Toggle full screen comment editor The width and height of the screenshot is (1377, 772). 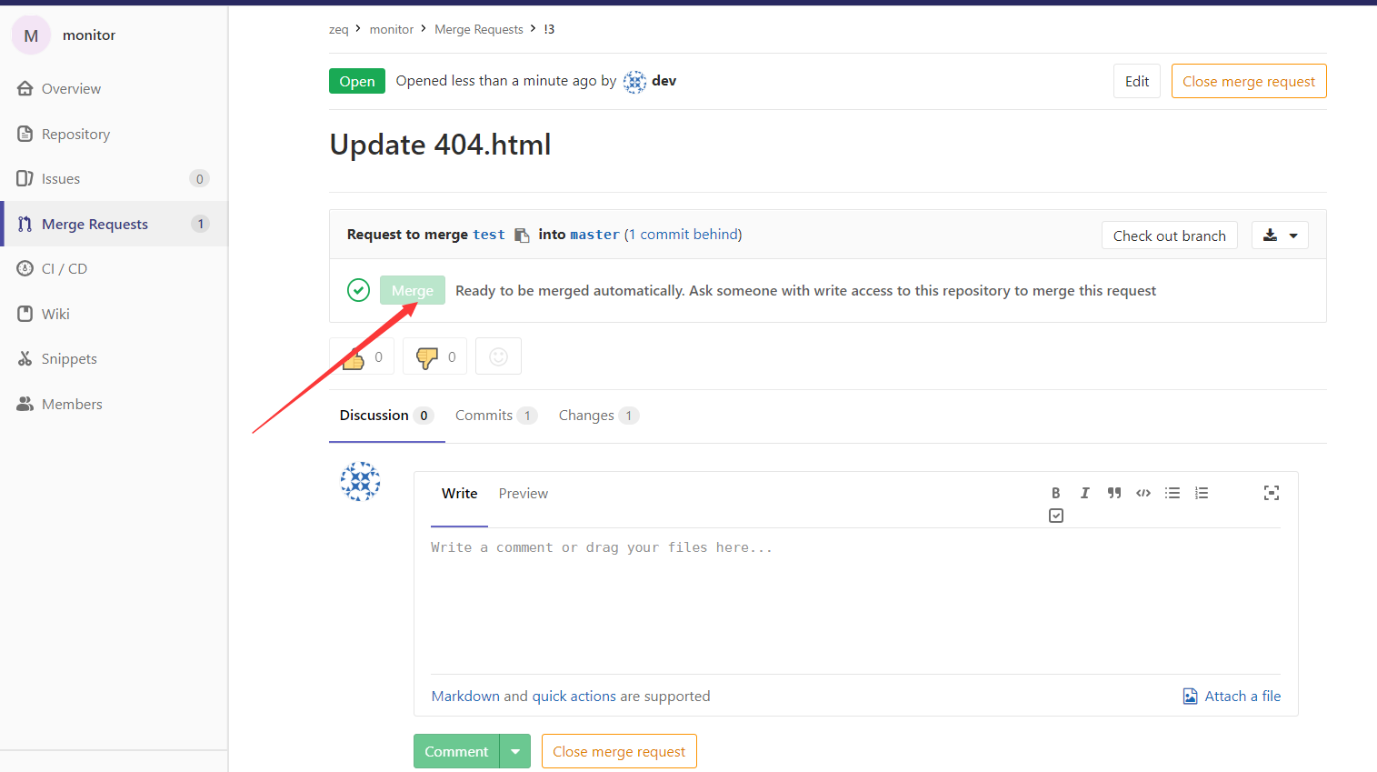(x=1271, y=493)
